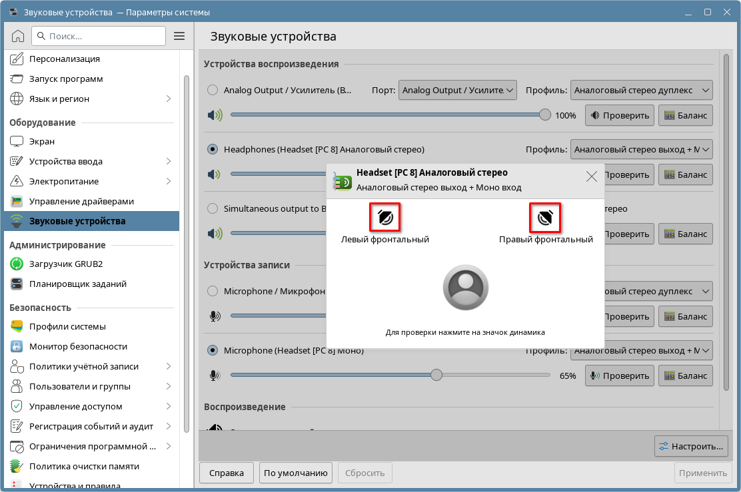Viewport: 741px width, 492px height.
Task: Go to Управление драйверами section
Action: [x=81, y=201]
